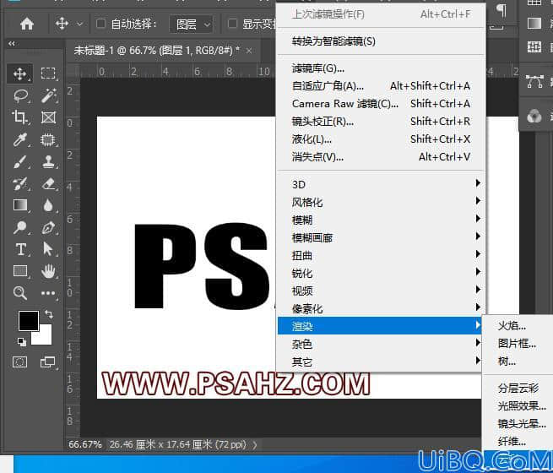Viewport: 553px width, 473px height.
Task: Enable the 自动选择 checkbox
Action: coord(100,24)
